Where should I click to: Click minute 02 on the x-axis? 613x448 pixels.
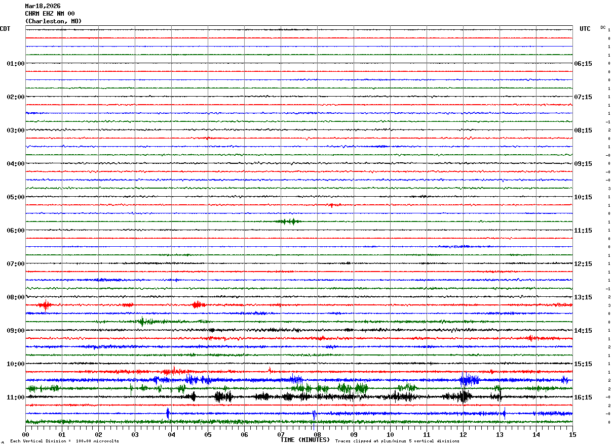(98, 434)
